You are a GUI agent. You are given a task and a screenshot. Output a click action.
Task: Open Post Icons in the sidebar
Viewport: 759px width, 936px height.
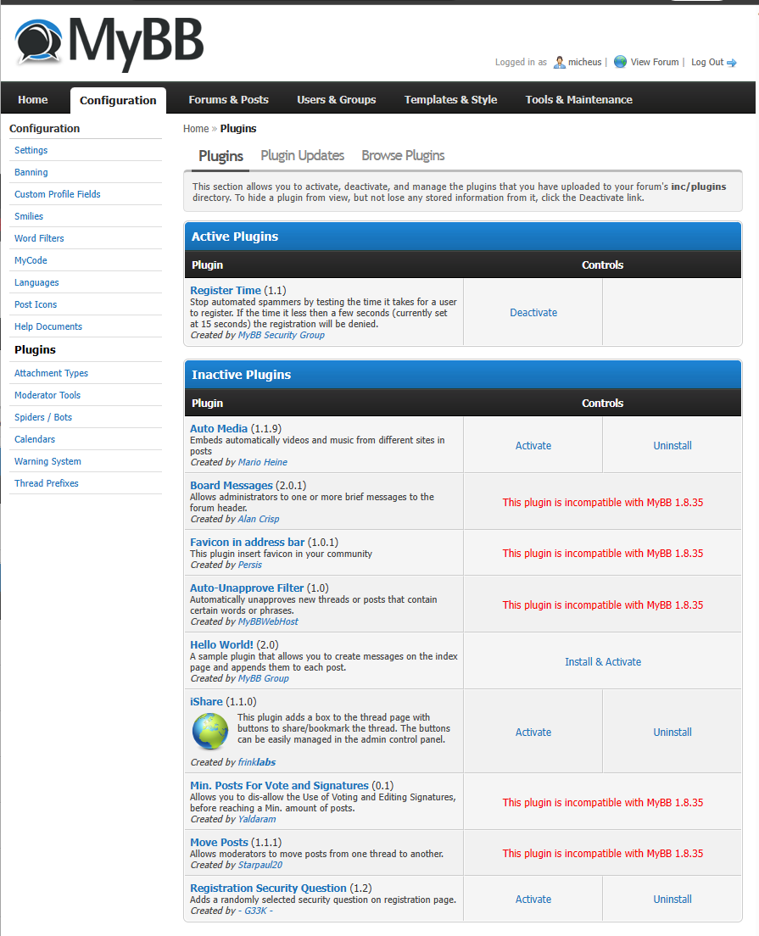36,305
